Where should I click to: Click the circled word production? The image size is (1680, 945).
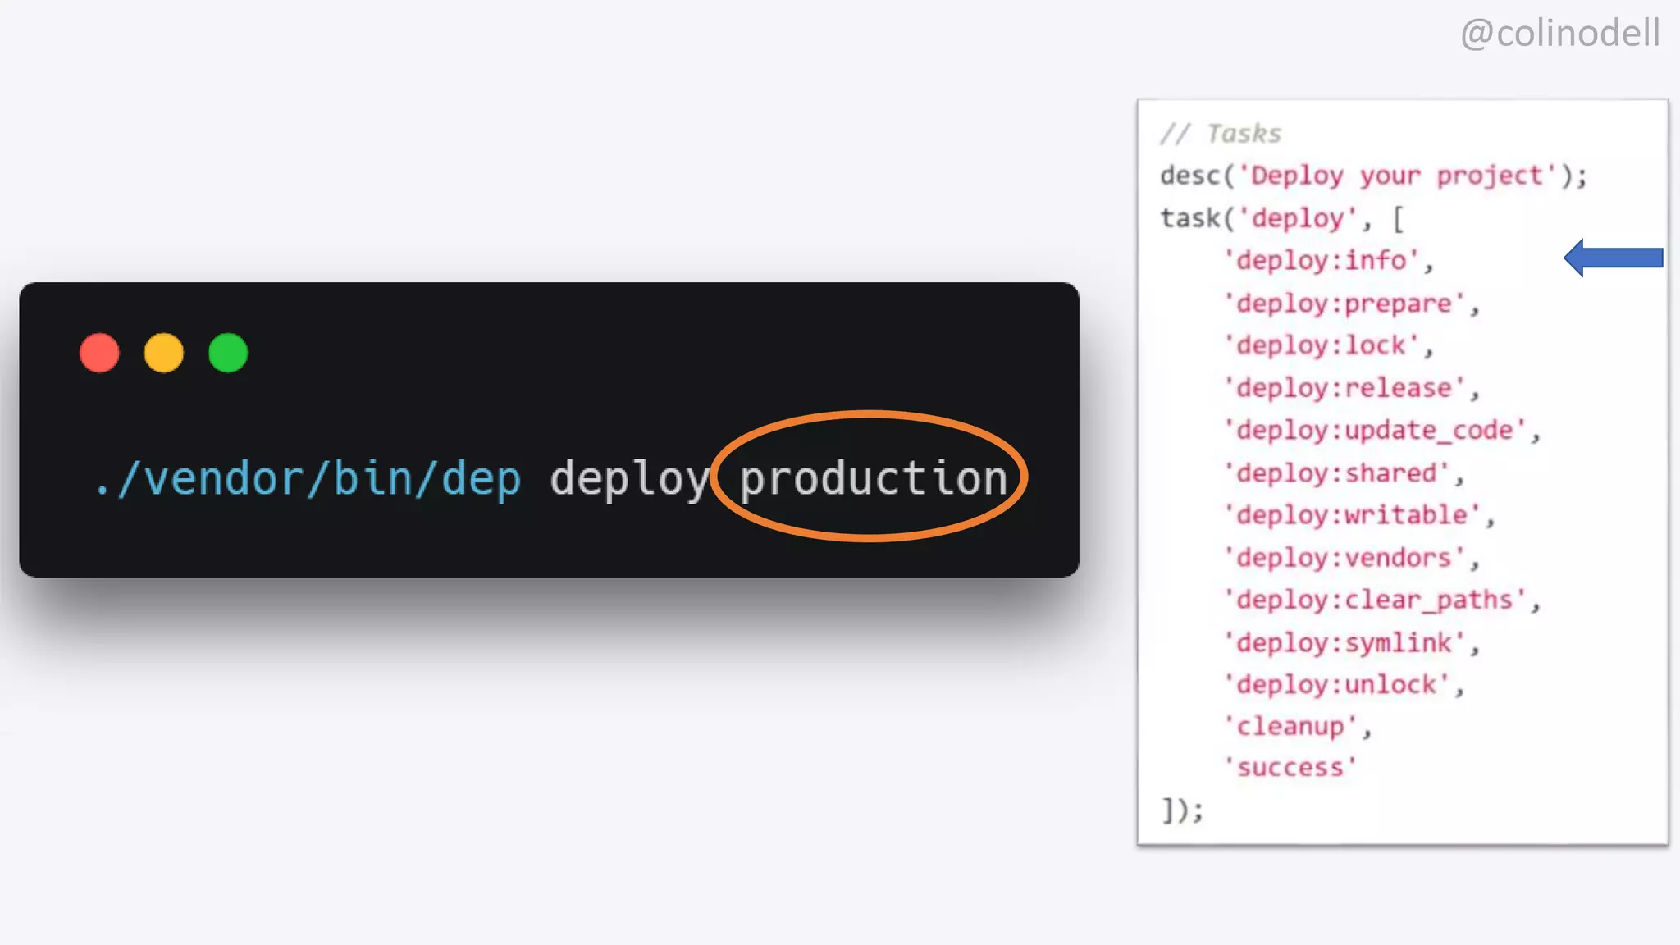873,478
